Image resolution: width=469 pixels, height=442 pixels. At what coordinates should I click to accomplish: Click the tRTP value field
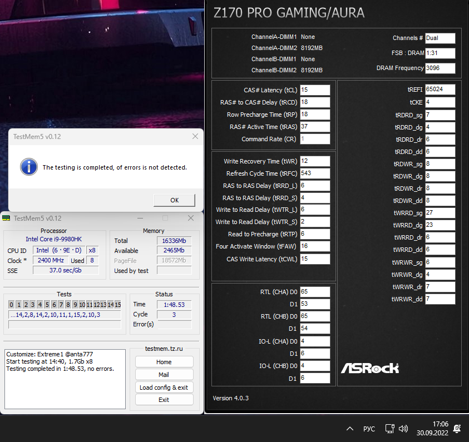click(315, 234)
